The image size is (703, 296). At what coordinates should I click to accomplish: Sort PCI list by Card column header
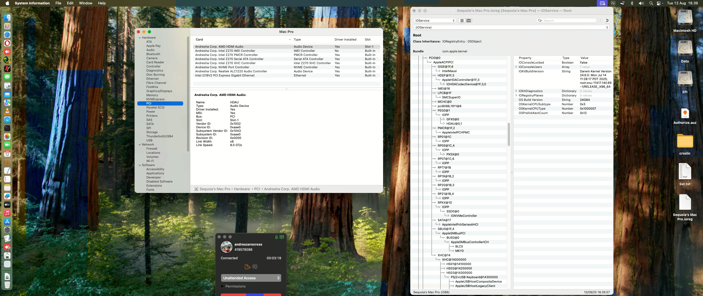tap(243, 39)
